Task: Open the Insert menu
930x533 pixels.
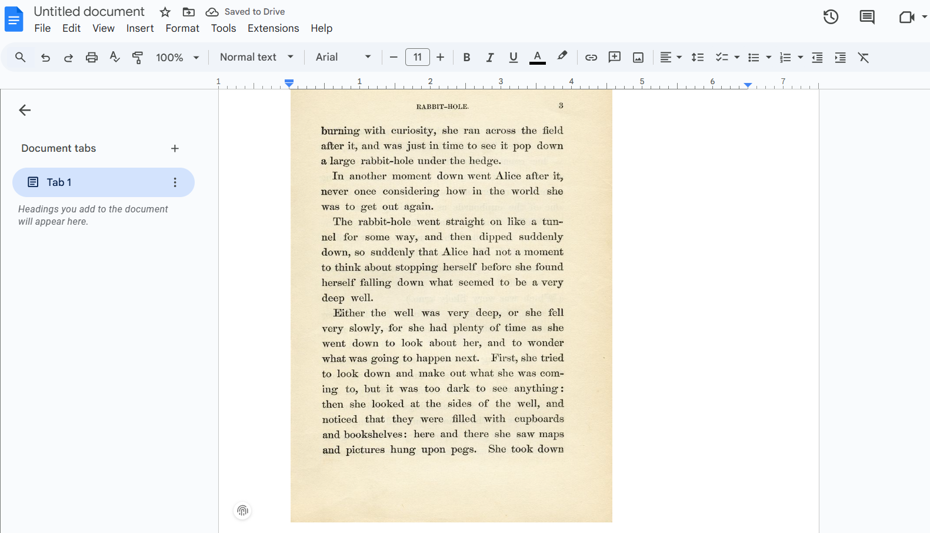Action: [x=140, y=28]
